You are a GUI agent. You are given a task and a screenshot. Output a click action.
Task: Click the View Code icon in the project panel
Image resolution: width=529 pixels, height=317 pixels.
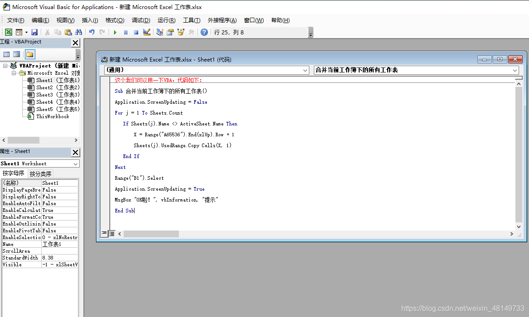tap(6, 54)
